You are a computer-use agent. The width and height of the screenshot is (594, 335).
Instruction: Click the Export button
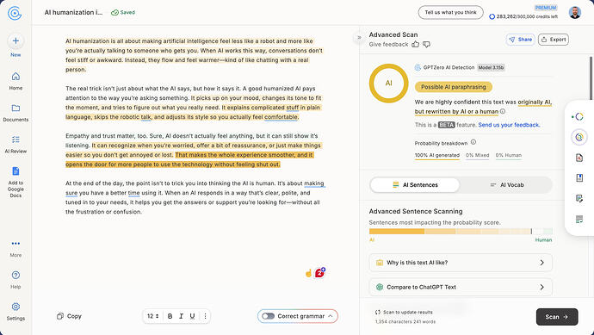[553, 40]
